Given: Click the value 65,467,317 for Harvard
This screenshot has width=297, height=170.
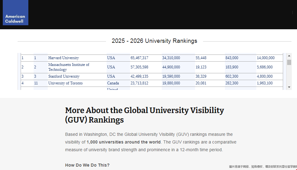Looking at the screenshot, I should pos(139,58).
